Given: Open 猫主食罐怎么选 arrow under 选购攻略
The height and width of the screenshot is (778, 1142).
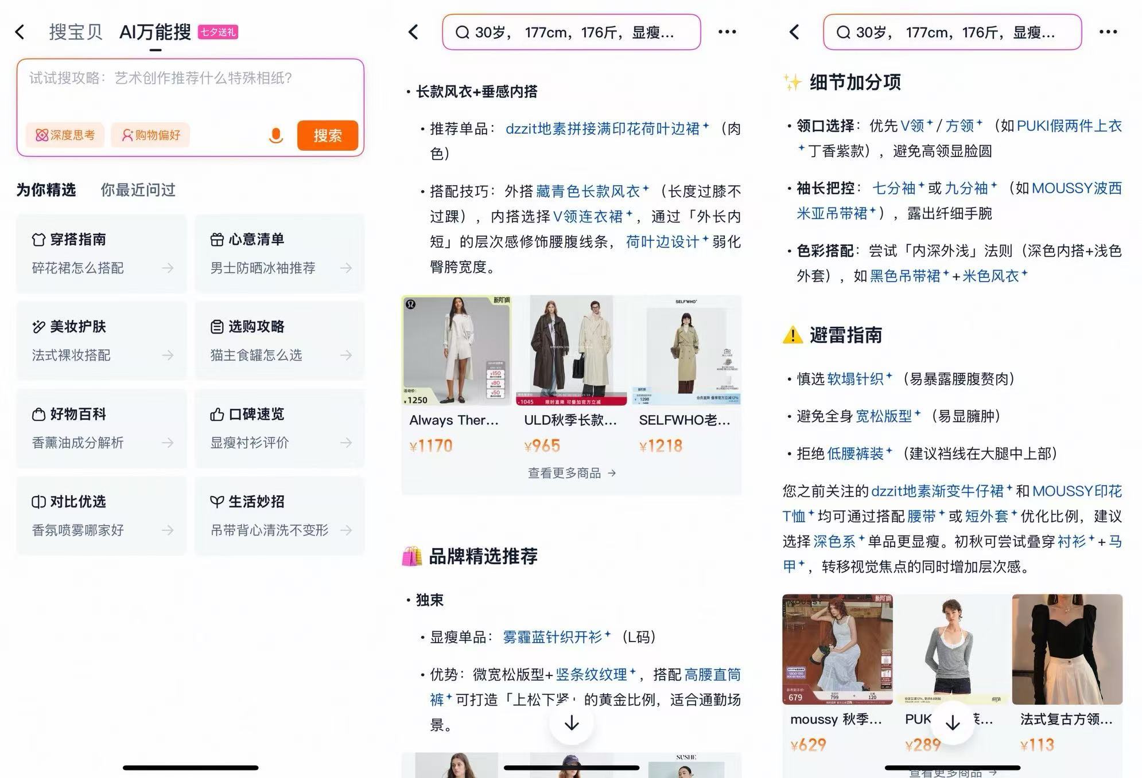Looking at the screenshot, I should (x=346, y=355).
